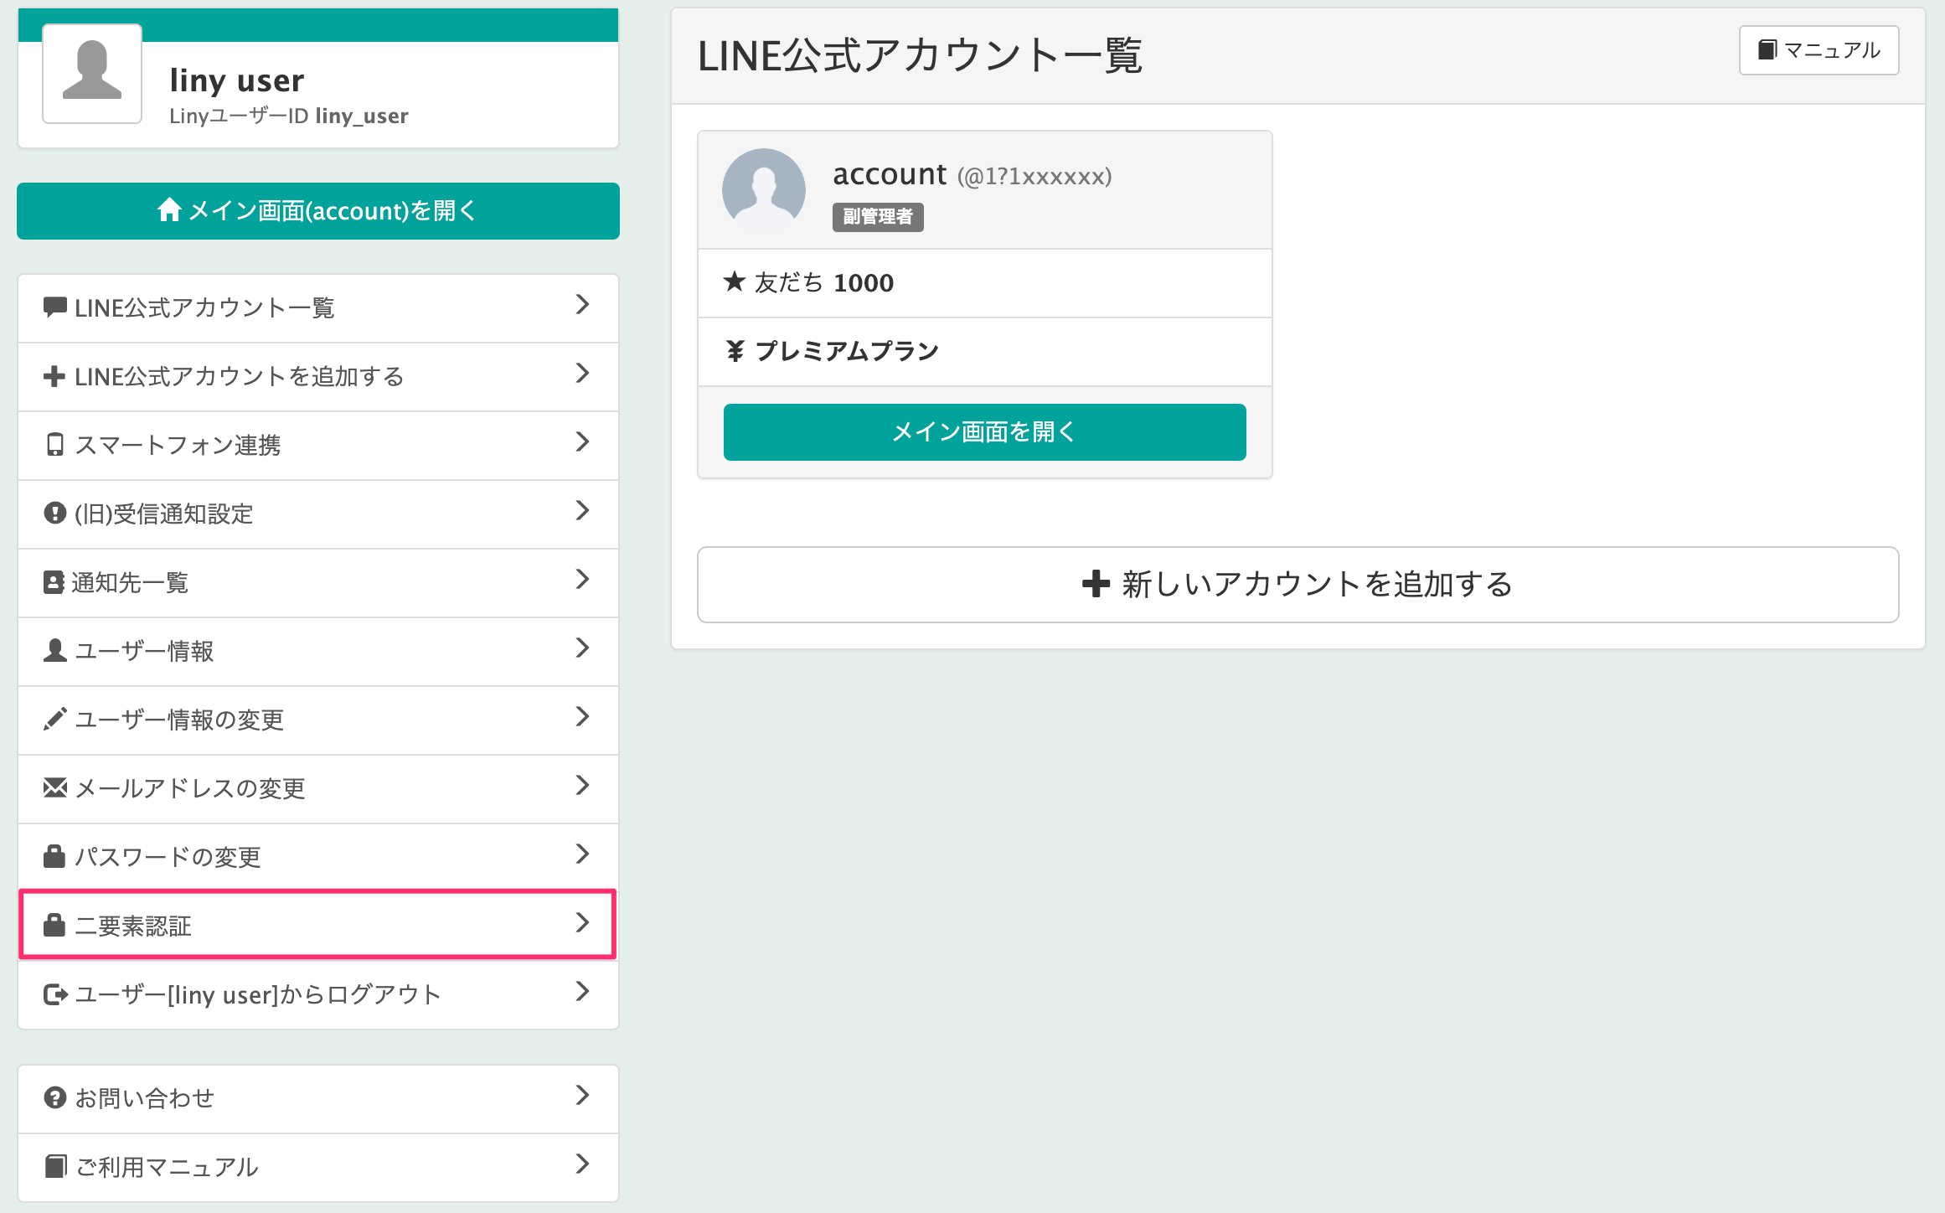The width and height of the screenshot is (1945, 1213).
Task: Click the question mark icon for お問い合わせ
Action: click(x=55, y=1097)
